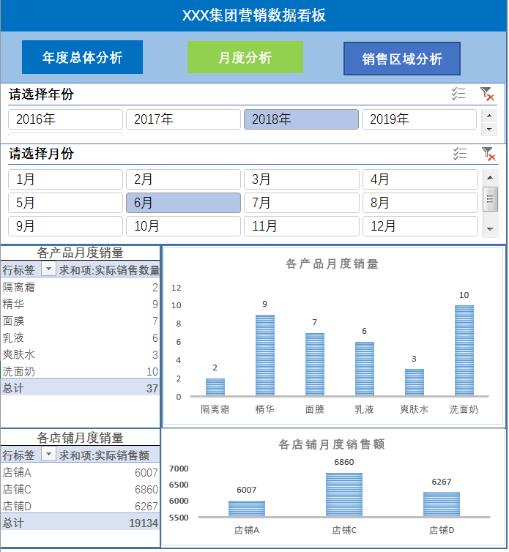Click the 各店铺月度销售额 chart title
This screenshot has width=509, height=552.
point(332,444)
